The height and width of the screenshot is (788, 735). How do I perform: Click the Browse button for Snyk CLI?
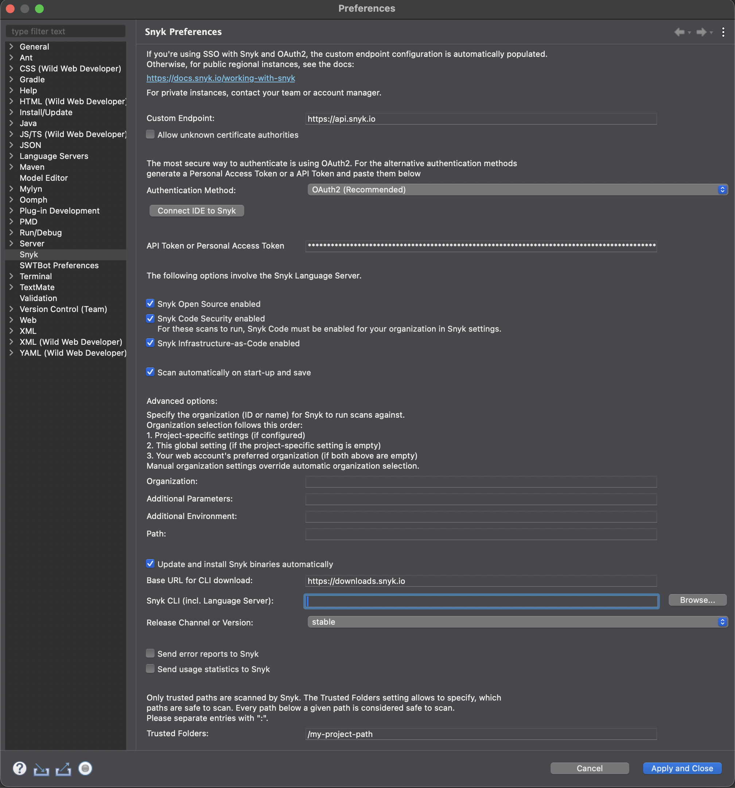coord(697,600)
